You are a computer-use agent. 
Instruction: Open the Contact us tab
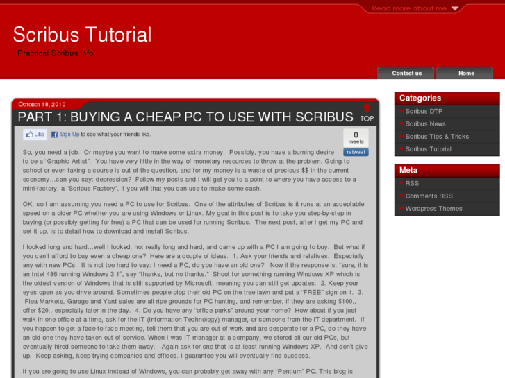point(406,73)
